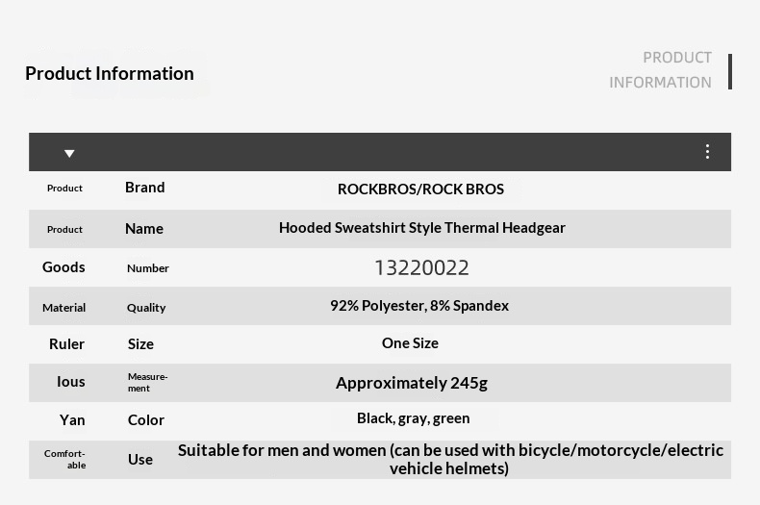Screen dimensions: 760x505
Task: Select the Goods label cell
Action: click(63, 267)
